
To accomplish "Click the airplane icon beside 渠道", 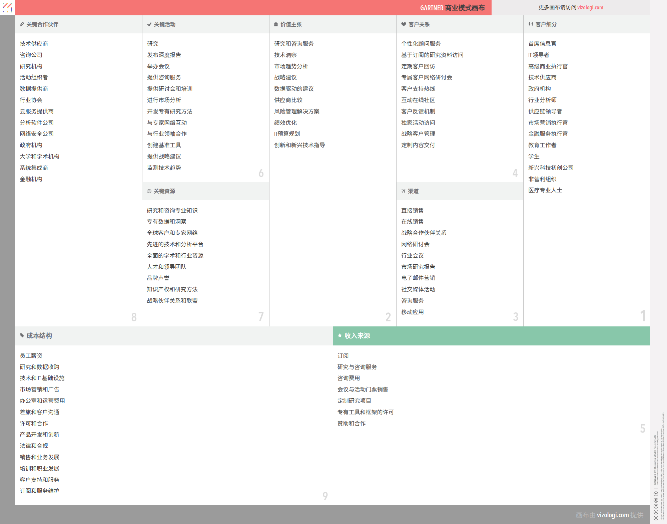I will point(404,191).
